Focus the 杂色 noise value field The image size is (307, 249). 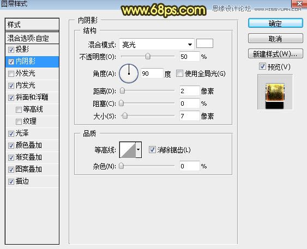[x=190, y=166]
